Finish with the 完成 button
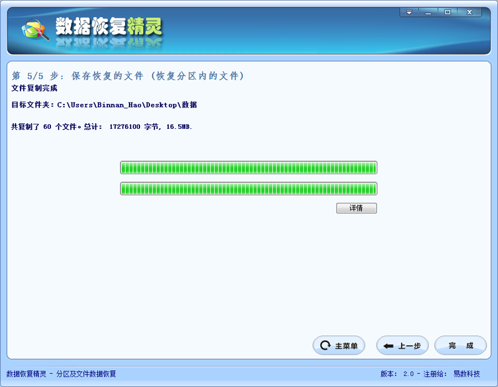The image size is (498, 387). point(461,345)
